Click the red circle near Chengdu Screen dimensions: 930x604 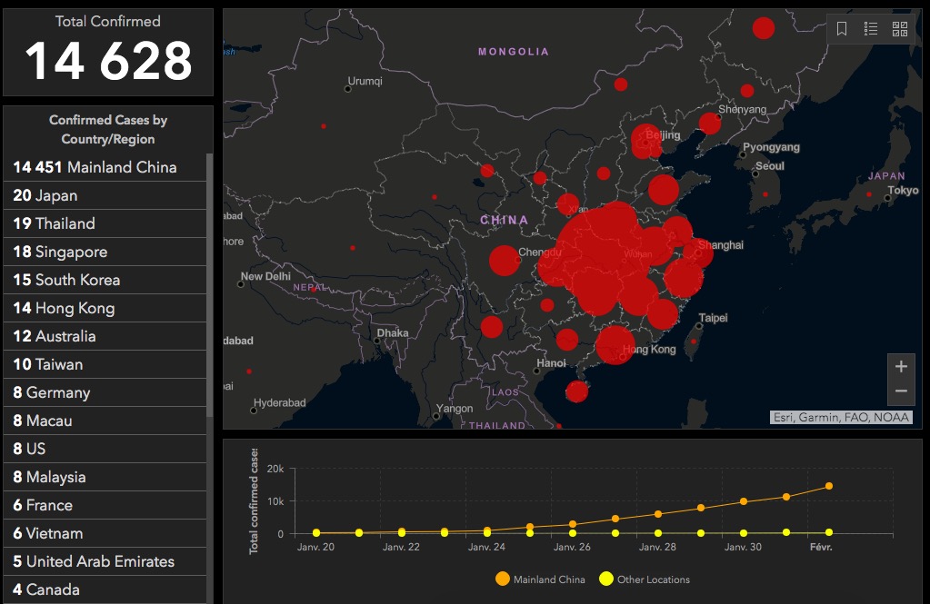[503, 261]
